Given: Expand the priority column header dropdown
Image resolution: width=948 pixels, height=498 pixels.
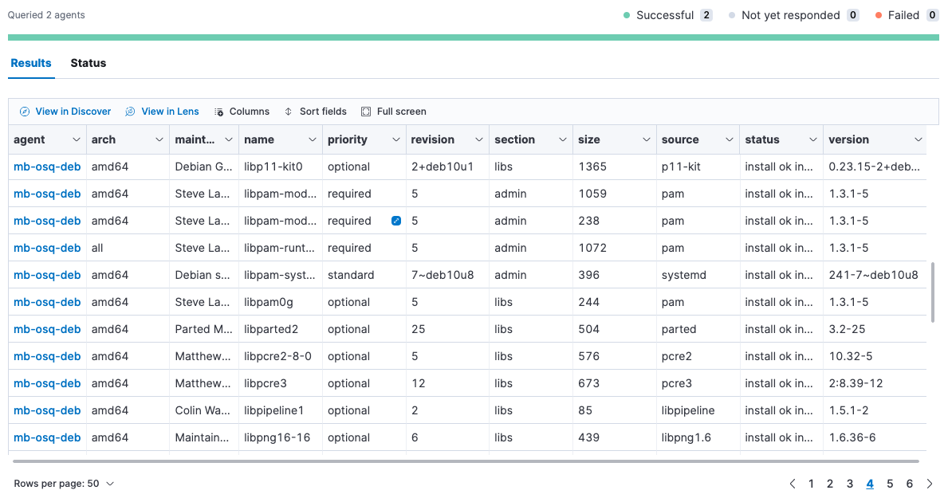Looking at the screenshot, I should pyautogui.click(x=395, y=139).
